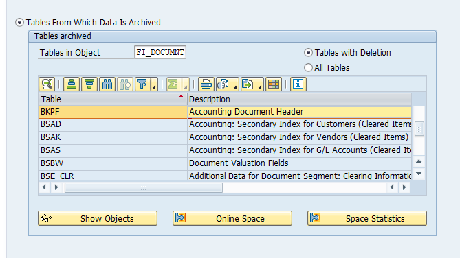Image resolution: width=460 pixels, height=258 pixels.
Task: Click the Find Next binoculars icon
Action: [x=125, y=84]
